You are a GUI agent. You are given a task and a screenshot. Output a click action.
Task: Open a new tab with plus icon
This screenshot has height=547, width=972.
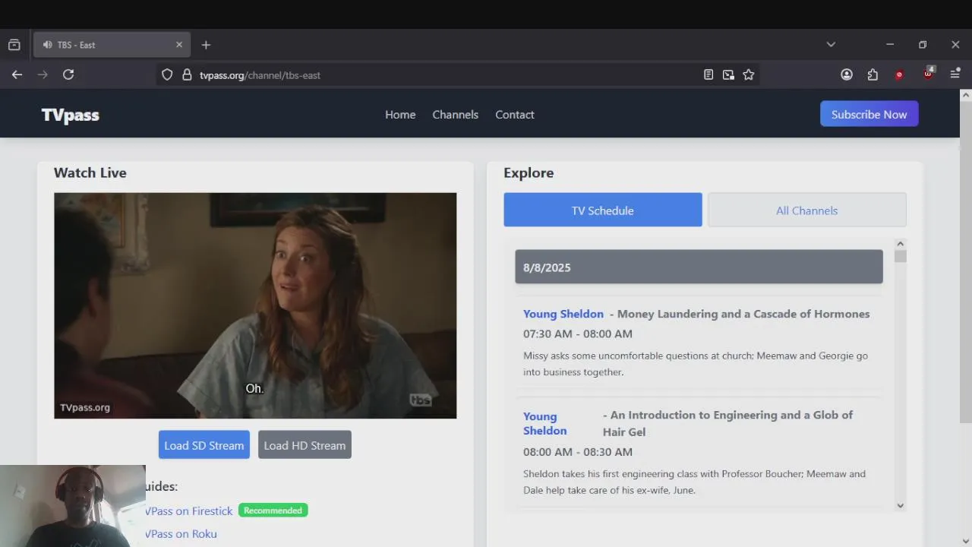206,45
